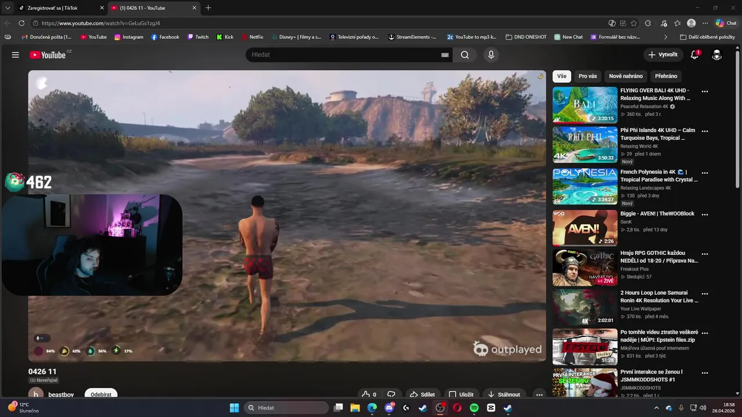
Task: Open options menu for Phi Phi Islands video
Action: (705, 131)
